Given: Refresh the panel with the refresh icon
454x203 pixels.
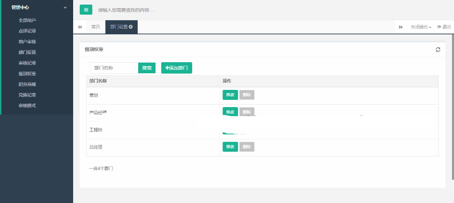Looking at the screenshot, I should coord(438,49).
